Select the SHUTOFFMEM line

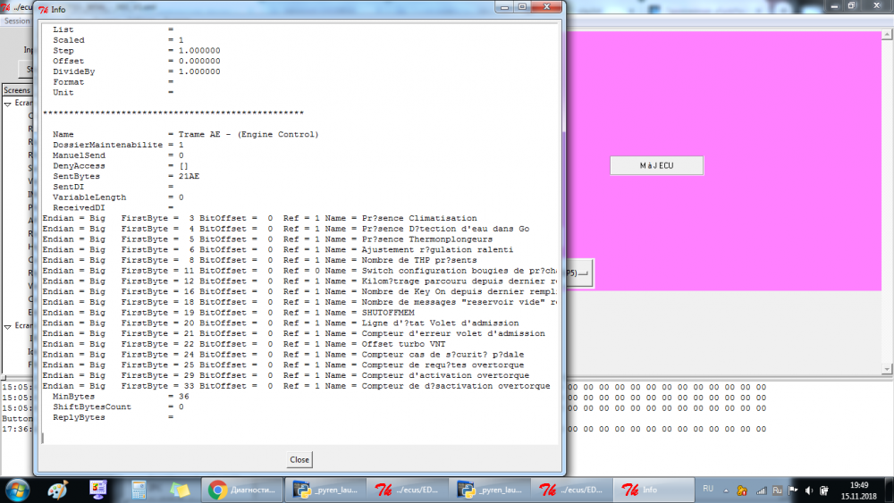(229, 313)
